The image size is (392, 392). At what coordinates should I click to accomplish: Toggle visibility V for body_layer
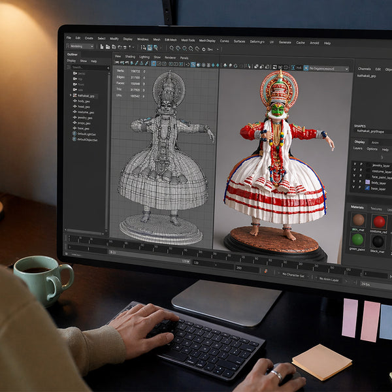click(x=354, y=182)
